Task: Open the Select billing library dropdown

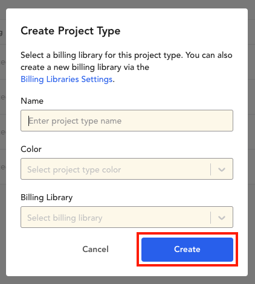Action: tap(127, 217)
